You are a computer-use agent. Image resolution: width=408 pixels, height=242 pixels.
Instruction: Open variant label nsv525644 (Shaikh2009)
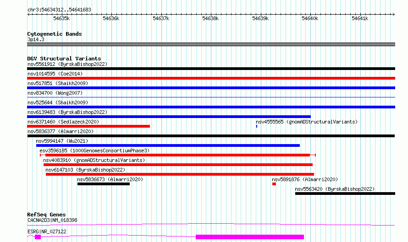[x=58, y=102]
